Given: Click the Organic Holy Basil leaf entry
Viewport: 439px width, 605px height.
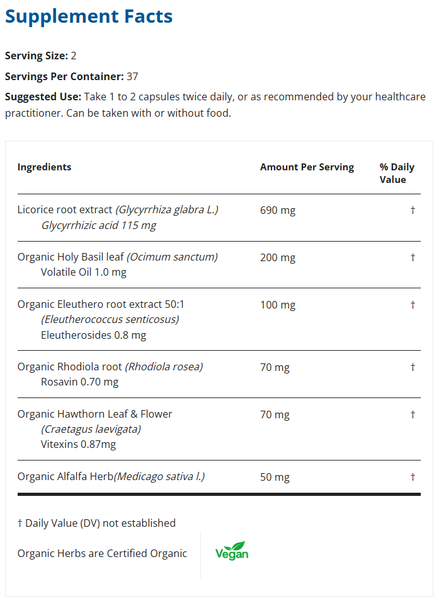Looking at the screenshot, I should point(71,257).
